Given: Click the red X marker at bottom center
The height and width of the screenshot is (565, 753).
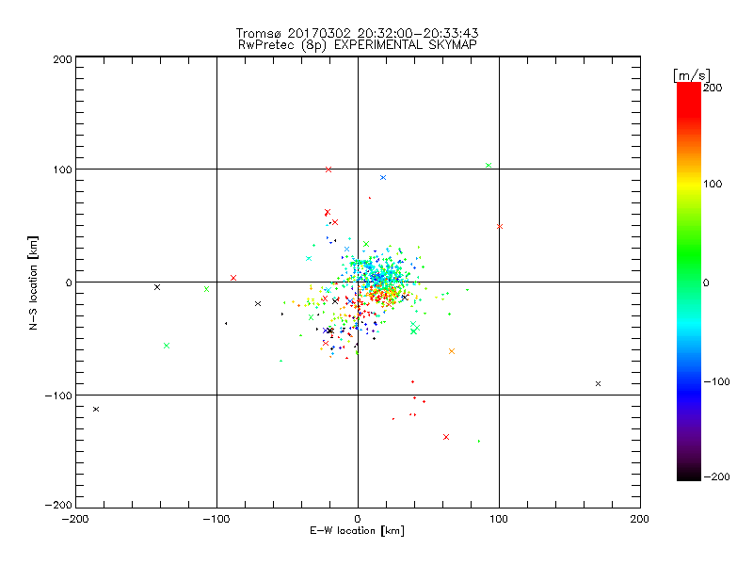Looking at the screenshot, I should coord(446,437).
